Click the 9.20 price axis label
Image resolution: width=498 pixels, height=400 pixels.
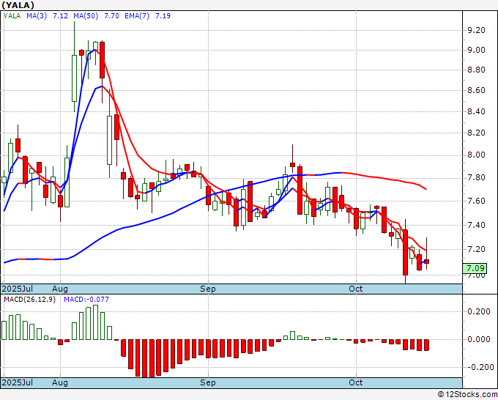pos(476,30)
